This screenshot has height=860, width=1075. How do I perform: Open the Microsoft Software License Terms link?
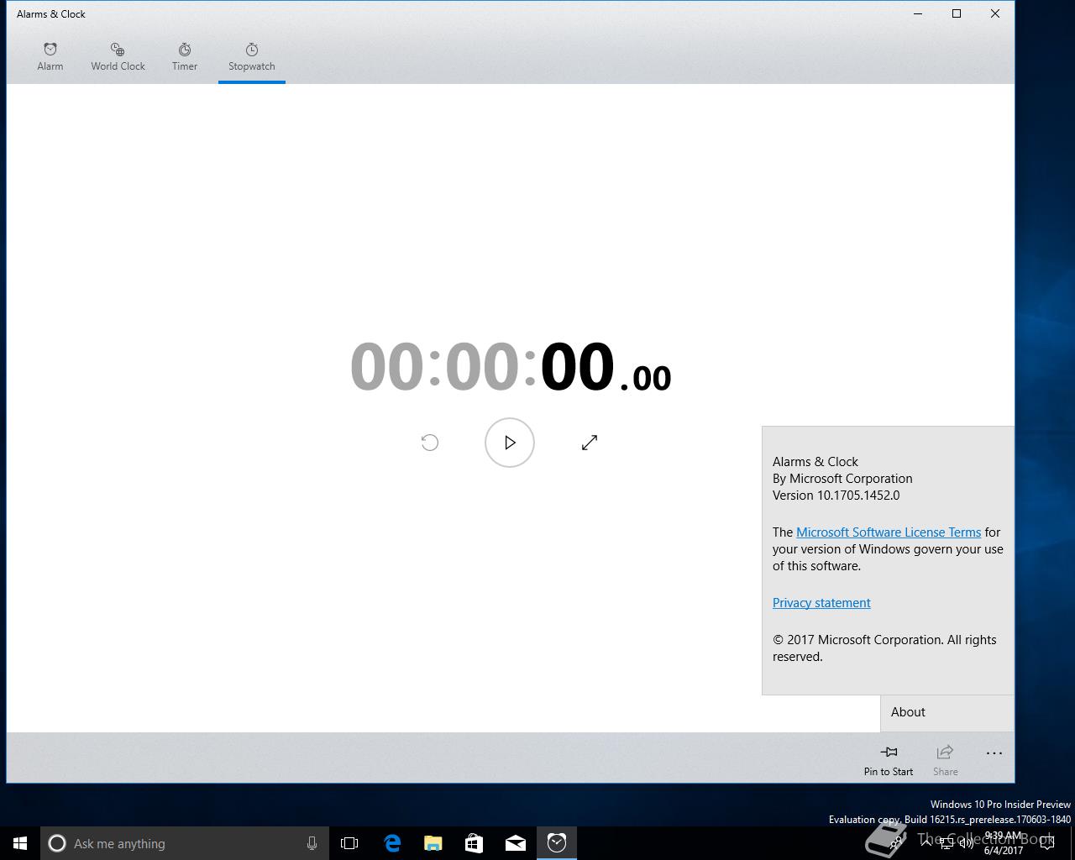pos(889,532)
